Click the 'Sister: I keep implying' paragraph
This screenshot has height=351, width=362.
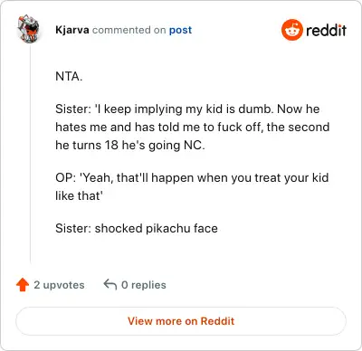193,127
